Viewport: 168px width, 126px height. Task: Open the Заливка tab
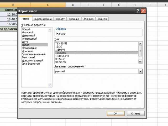pyautogui.click(x=88, y=19)
